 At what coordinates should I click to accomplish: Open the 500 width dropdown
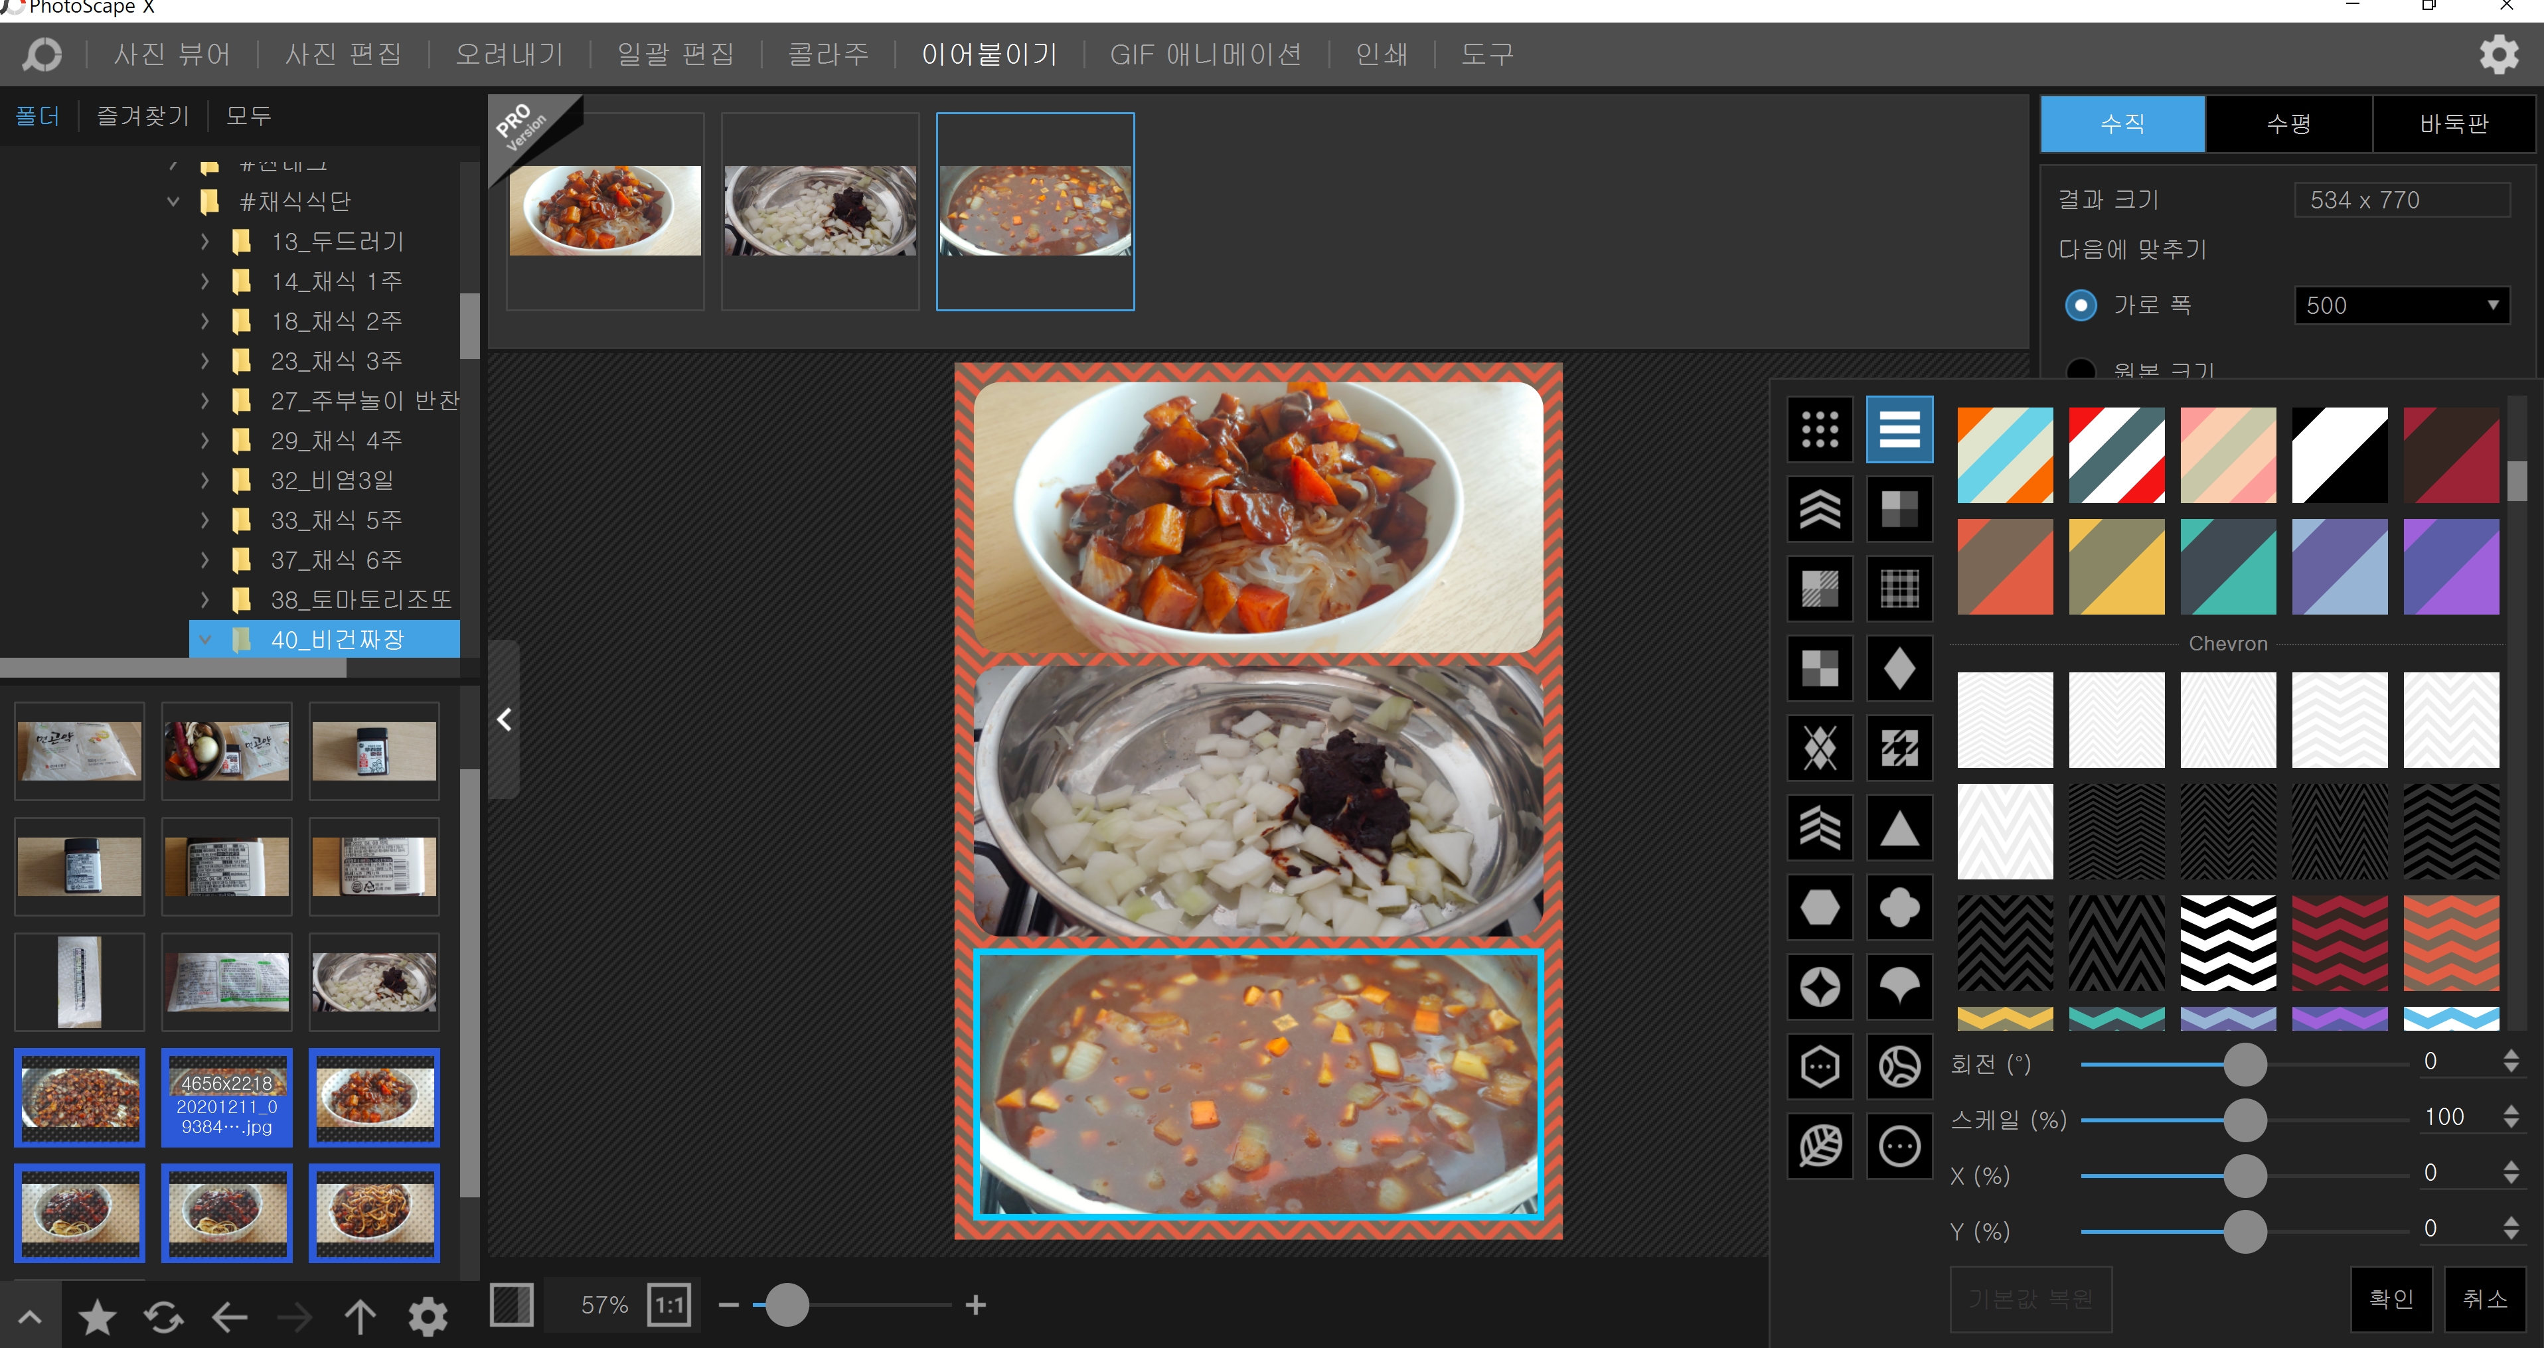pyautogui.click(x=2401, y=305)
